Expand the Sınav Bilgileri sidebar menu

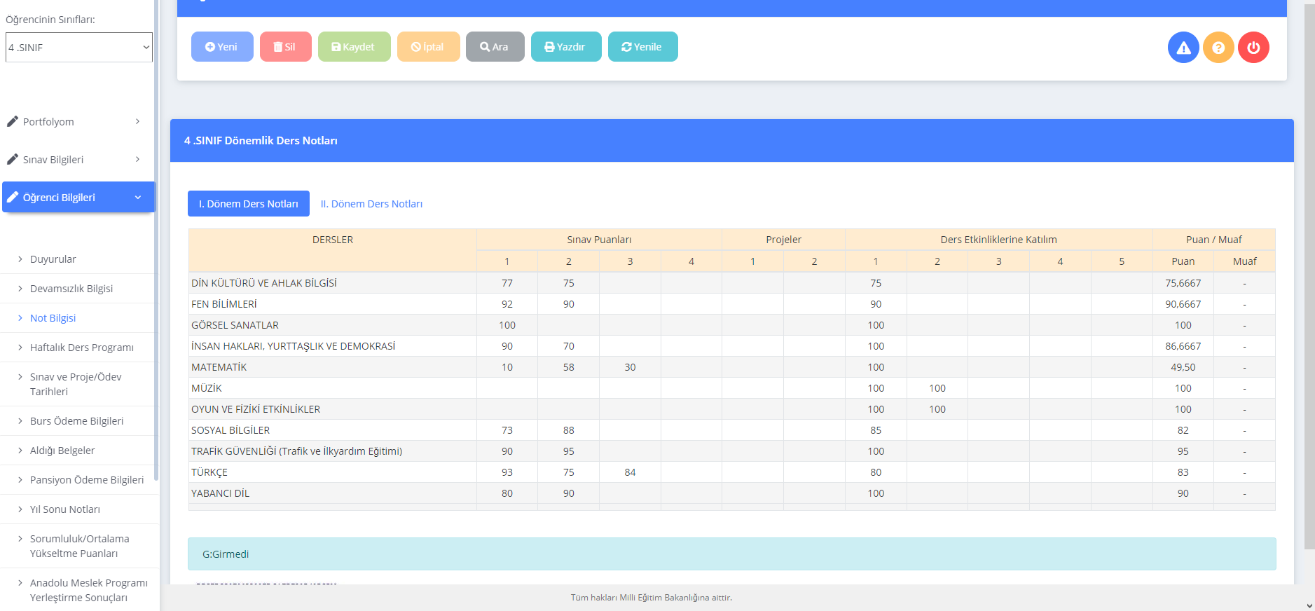click(x=77, y=160)
